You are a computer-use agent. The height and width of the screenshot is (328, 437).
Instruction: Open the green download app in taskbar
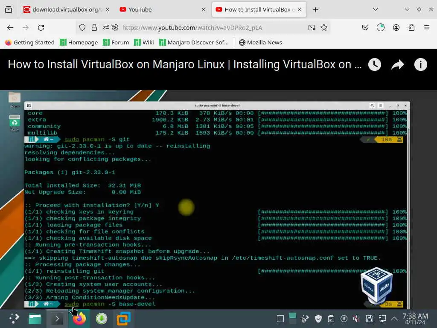(102, 319)
